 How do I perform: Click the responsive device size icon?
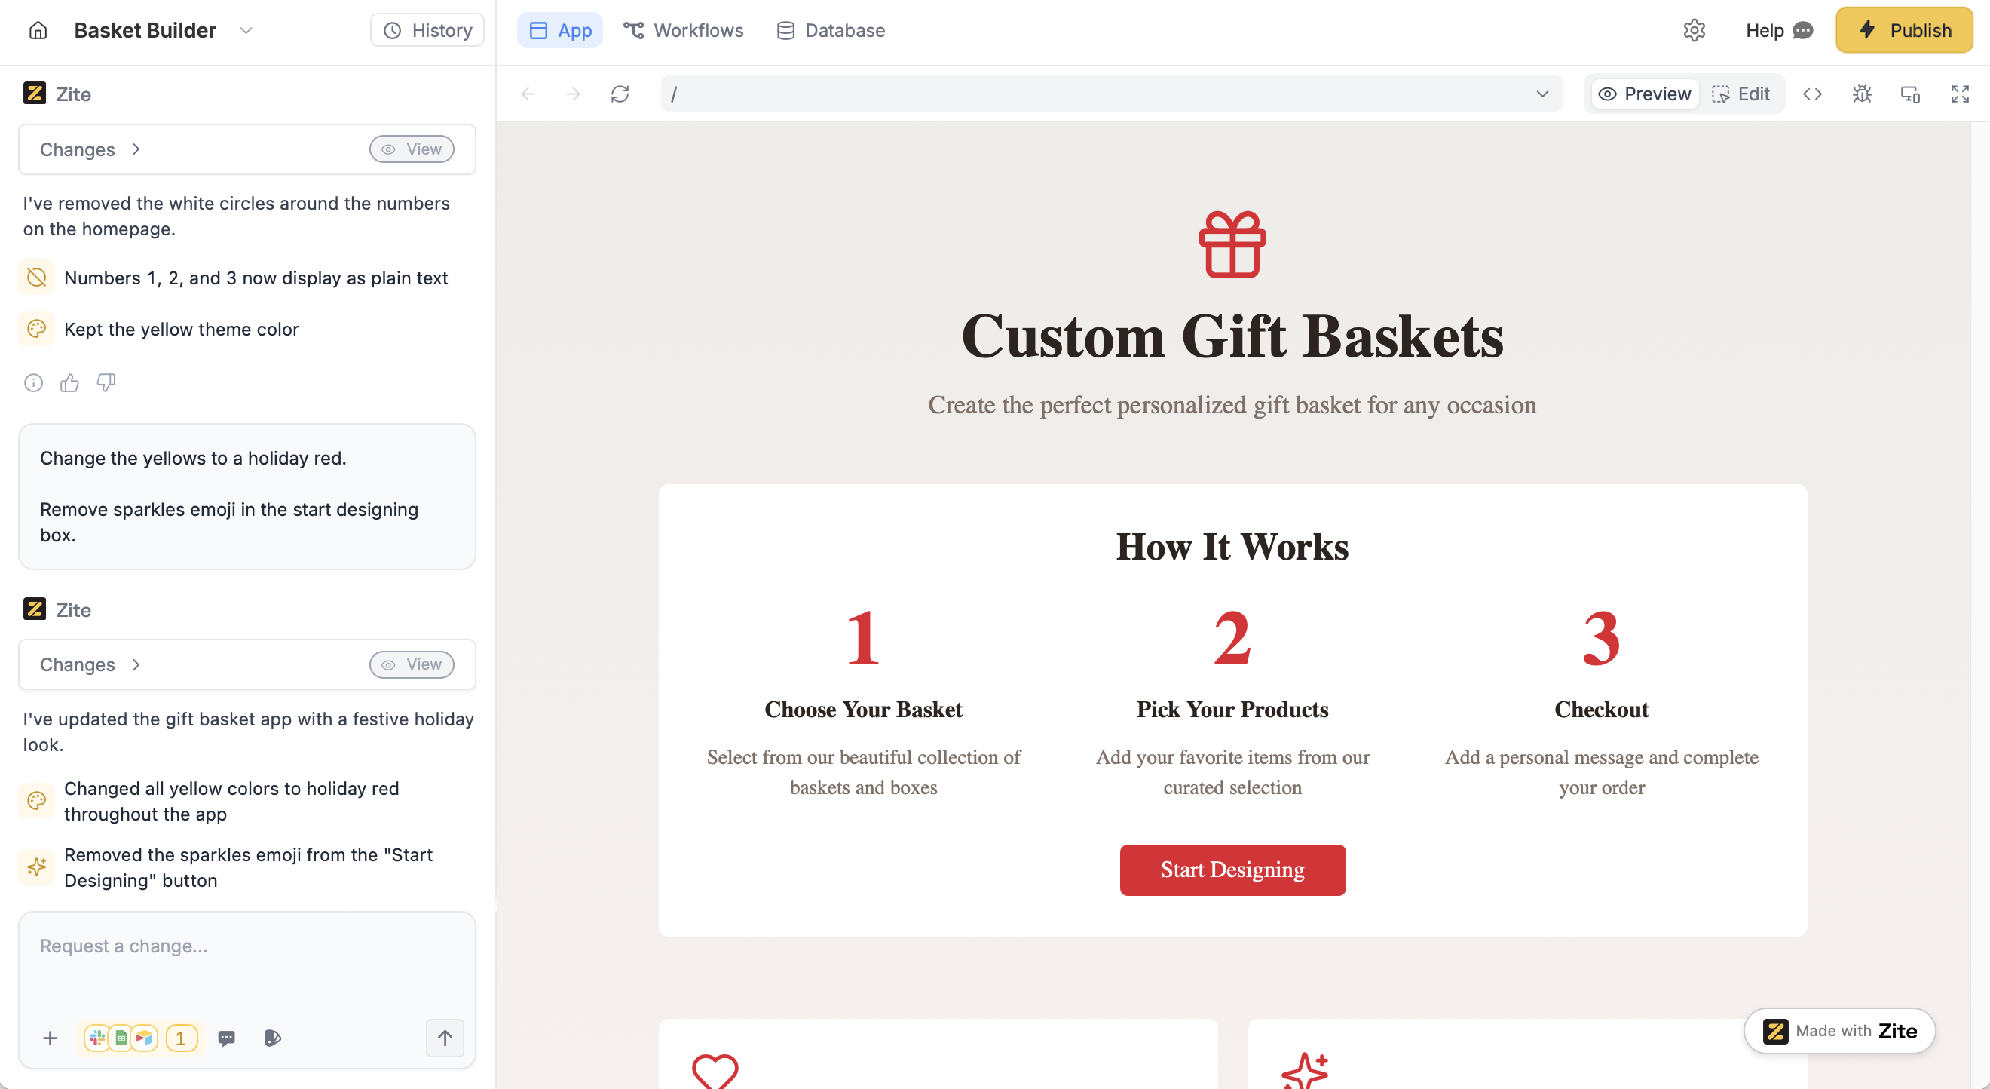pos(1910,94)
